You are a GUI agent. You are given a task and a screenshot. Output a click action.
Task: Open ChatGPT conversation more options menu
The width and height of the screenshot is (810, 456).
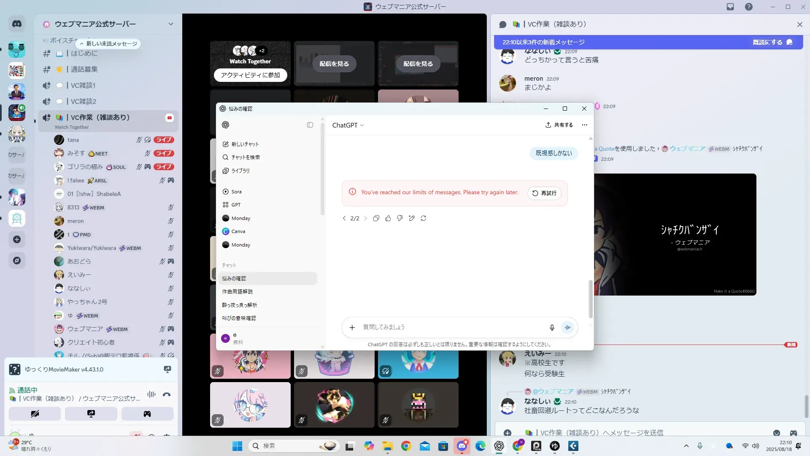click(584, 125)
